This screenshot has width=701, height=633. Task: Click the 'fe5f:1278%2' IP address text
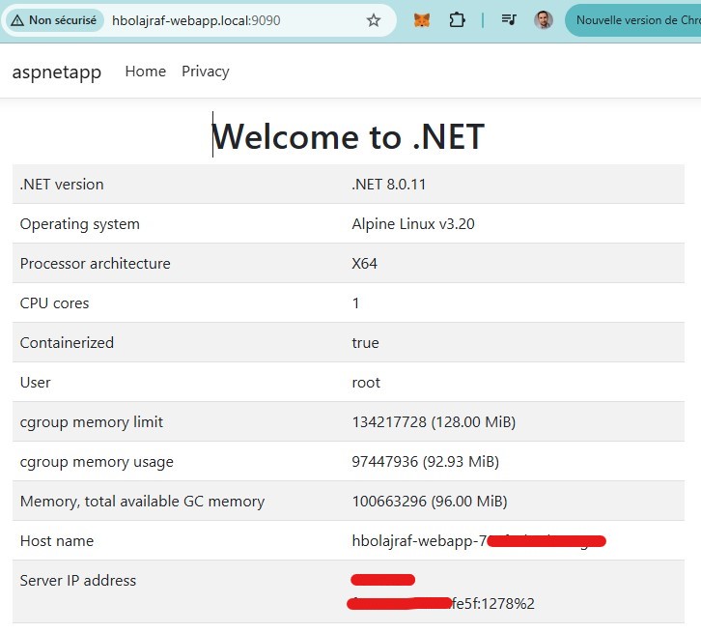493,603
